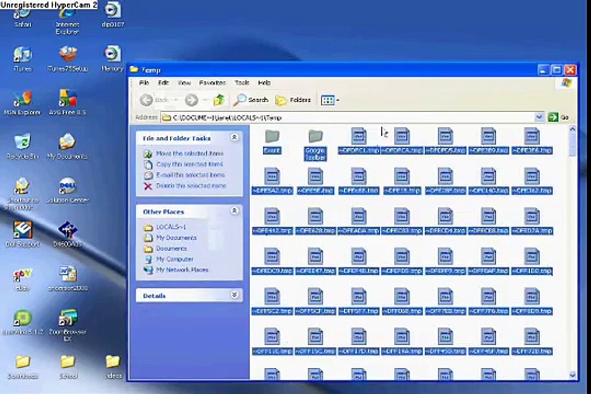Screen dimensions: 591x394
Task: Select the Recycle Bin icon
Action: click(22, 146)
